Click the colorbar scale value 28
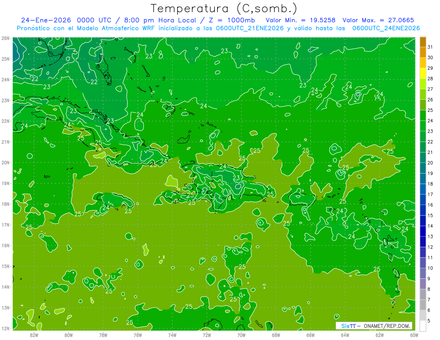The image size is (440, 340). tap(430, 78)
